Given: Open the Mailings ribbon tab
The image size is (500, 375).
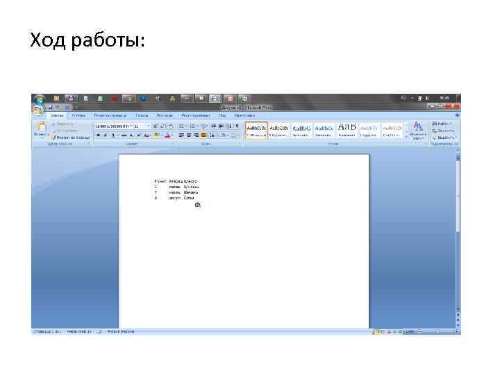Looking at the screenshot, I should (x=165, y=115).
